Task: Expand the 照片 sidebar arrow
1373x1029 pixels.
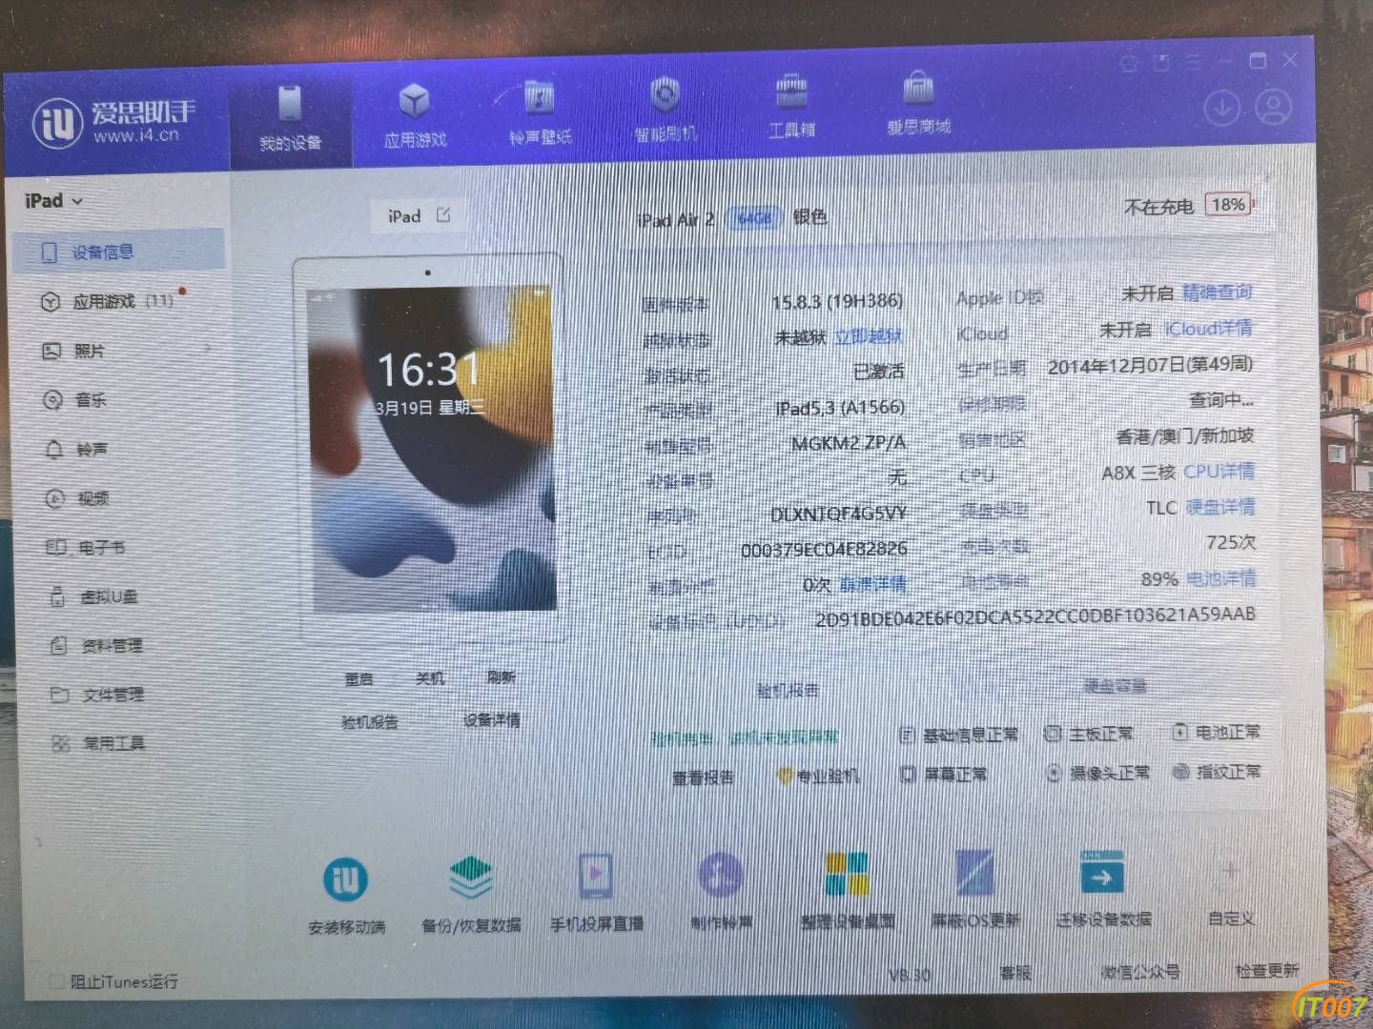Action: tap(207, 350)
